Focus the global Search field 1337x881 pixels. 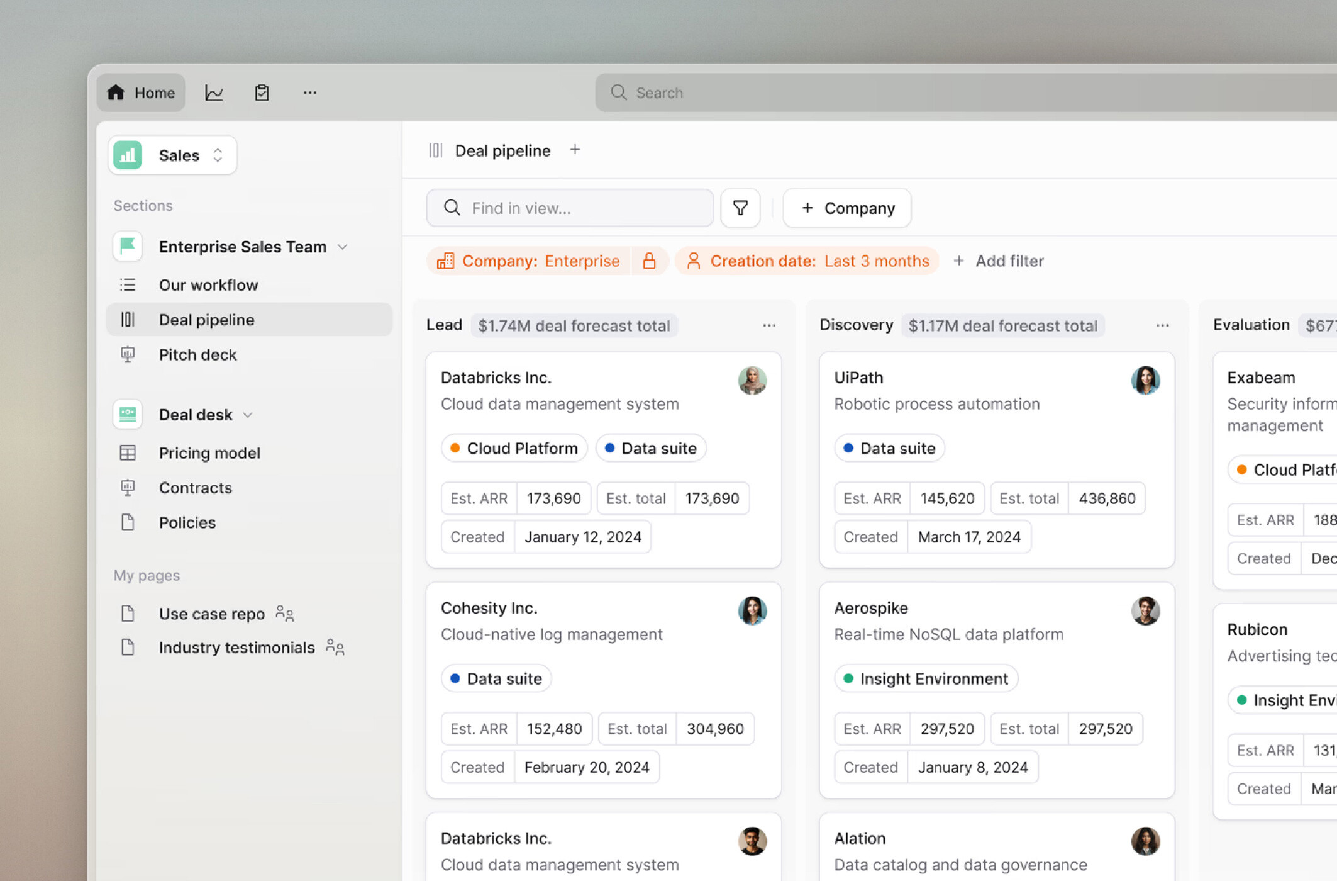pos(965,93)
